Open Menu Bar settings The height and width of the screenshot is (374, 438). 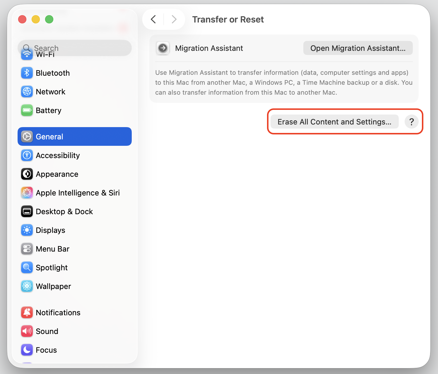point(75,249)
